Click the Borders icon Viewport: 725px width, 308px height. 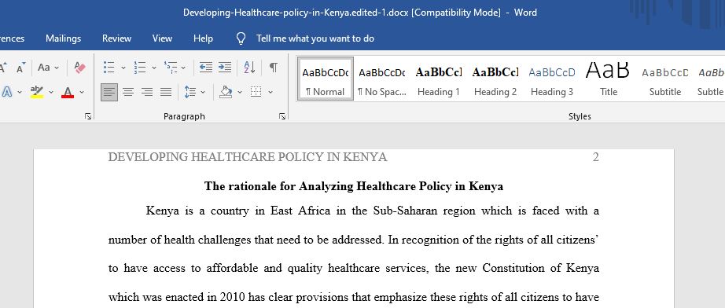tap(256, 93)
